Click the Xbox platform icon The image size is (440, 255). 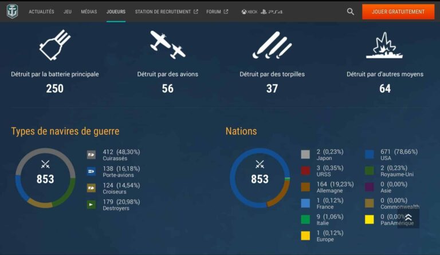click(x=249, y=11)
